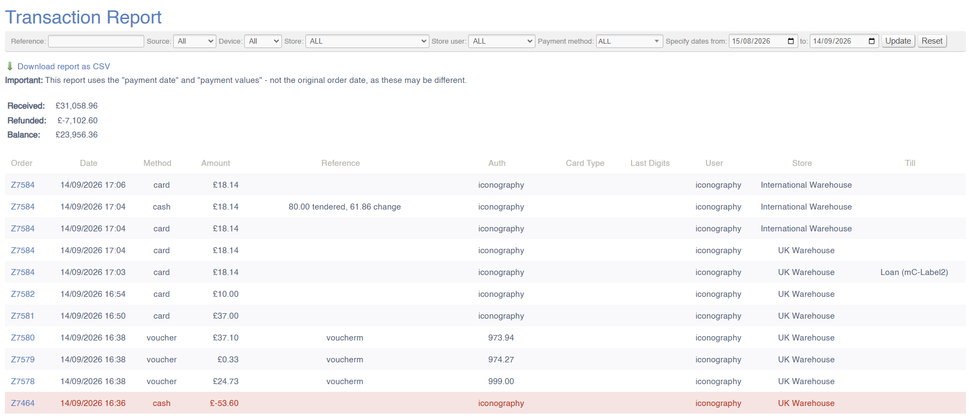Image resolution: width=972 pixels, height=418 pixels.
Task: Click the 'Loan (mC-Label2)' till cell
Action: pos(914,272)
